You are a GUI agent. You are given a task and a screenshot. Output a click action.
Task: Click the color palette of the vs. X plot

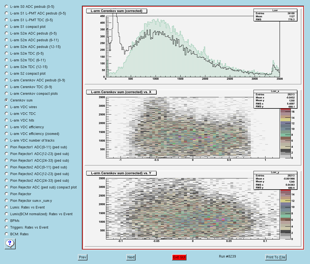[286, 133]
